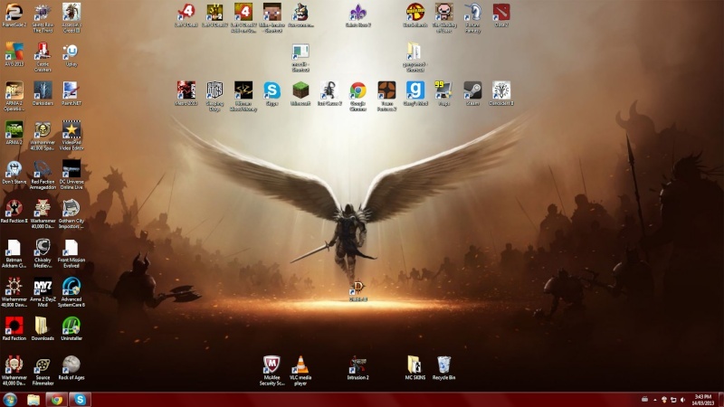Open the Steam desktop shortcut
The image size is (724, 407).
click(x=472, y=91)
